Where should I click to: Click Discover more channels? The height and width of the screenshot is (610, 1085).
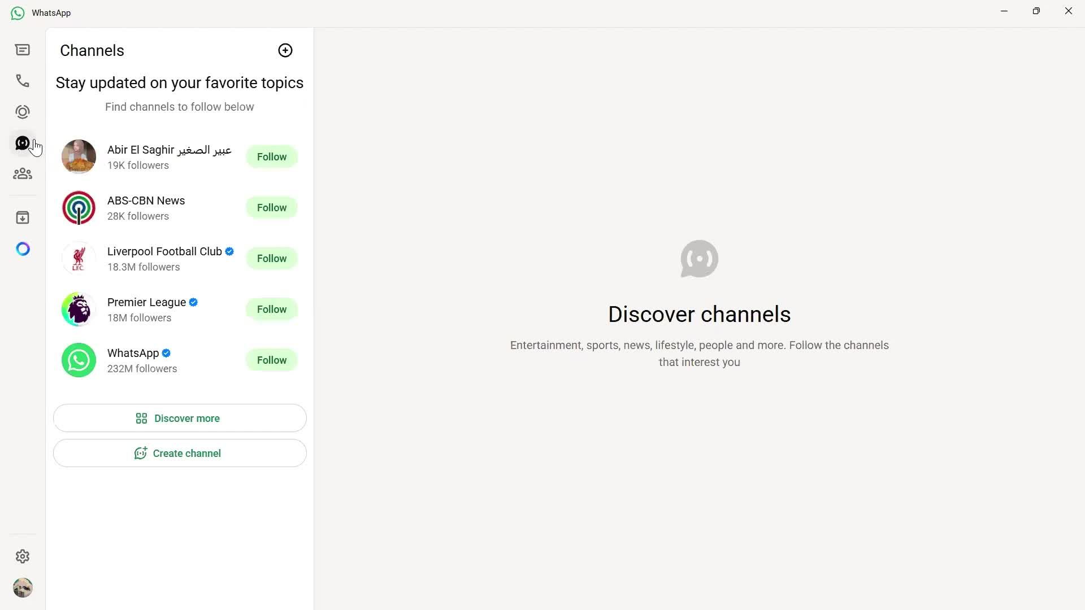(179, 418)
